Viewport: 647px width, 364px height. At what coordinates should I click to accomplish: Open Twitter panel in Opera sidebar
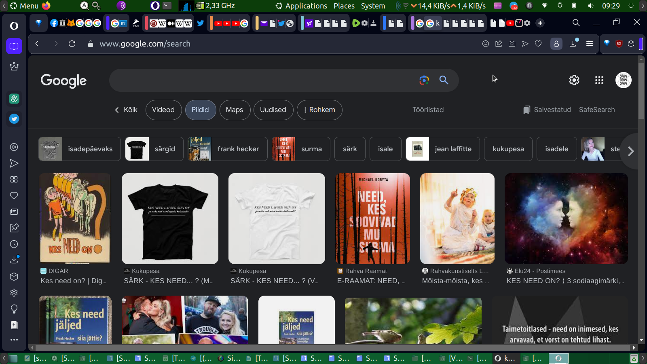(x=14, y=119)
